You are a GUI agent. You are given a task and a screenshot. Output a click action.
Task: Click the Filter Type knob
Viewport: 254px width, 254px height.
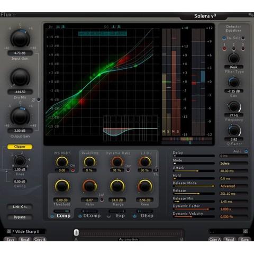tap(234, 58)
